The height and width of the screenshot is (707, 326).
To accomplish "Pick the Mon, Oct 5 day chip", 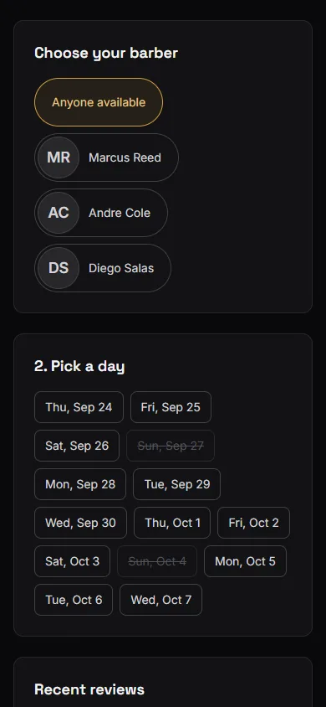I will pos(245,561).
